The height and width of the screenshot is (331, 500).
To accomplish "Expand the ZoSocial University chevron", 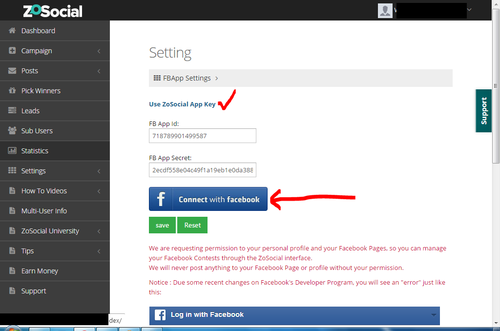I will point(99,231).
